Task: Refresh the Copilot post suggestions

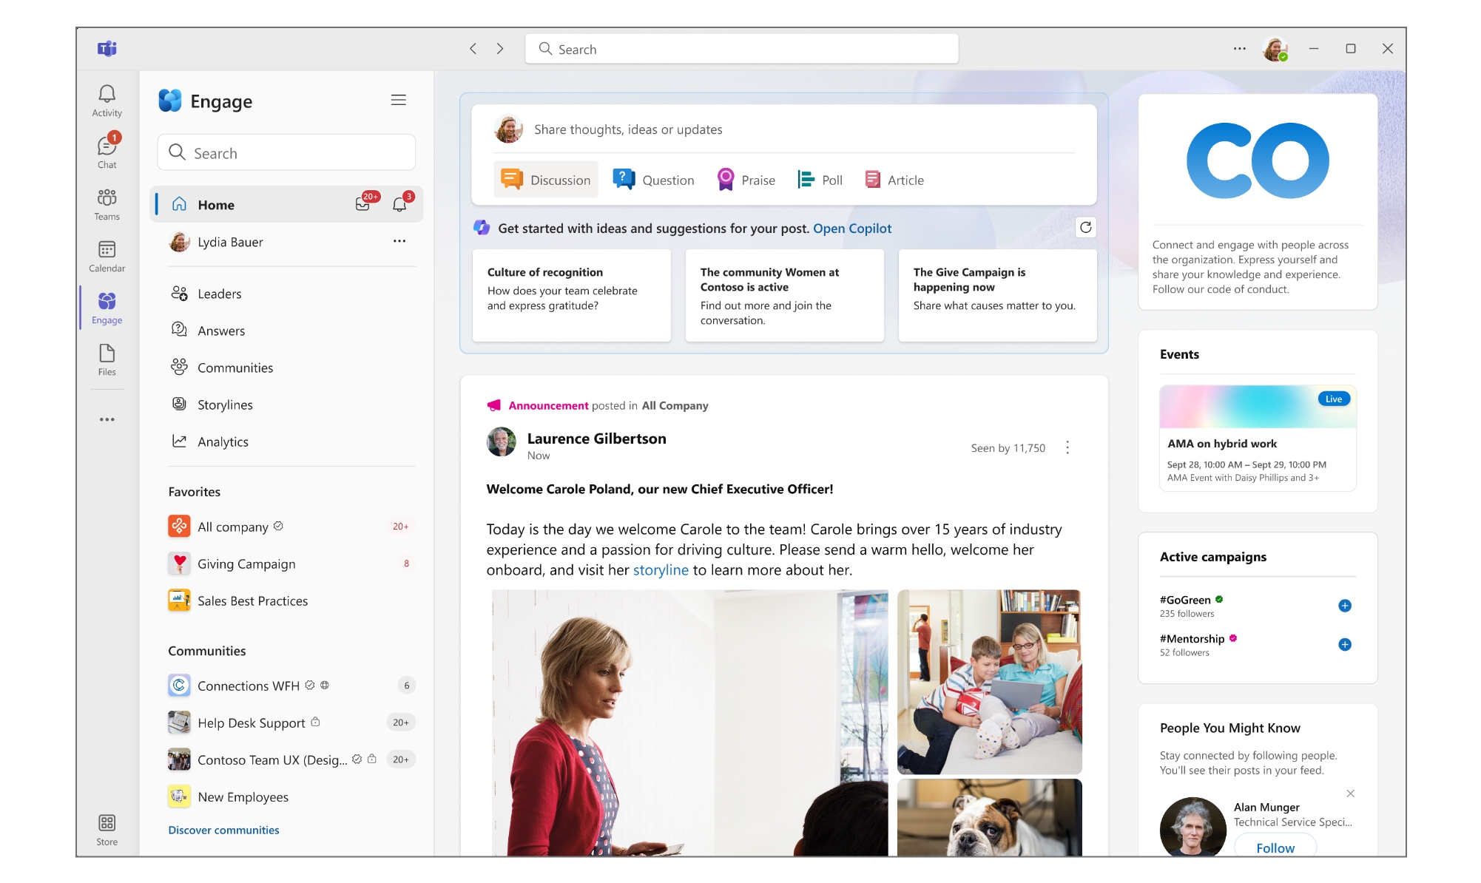Action: [1085, 228]
